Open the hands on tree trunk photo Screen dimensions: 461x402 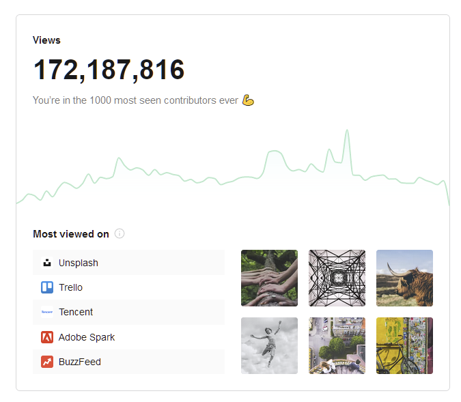click(x=269, y=278)
